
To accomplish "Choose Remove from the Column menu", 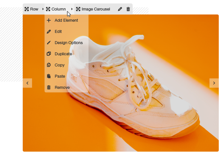I will [x=67, y=88].
